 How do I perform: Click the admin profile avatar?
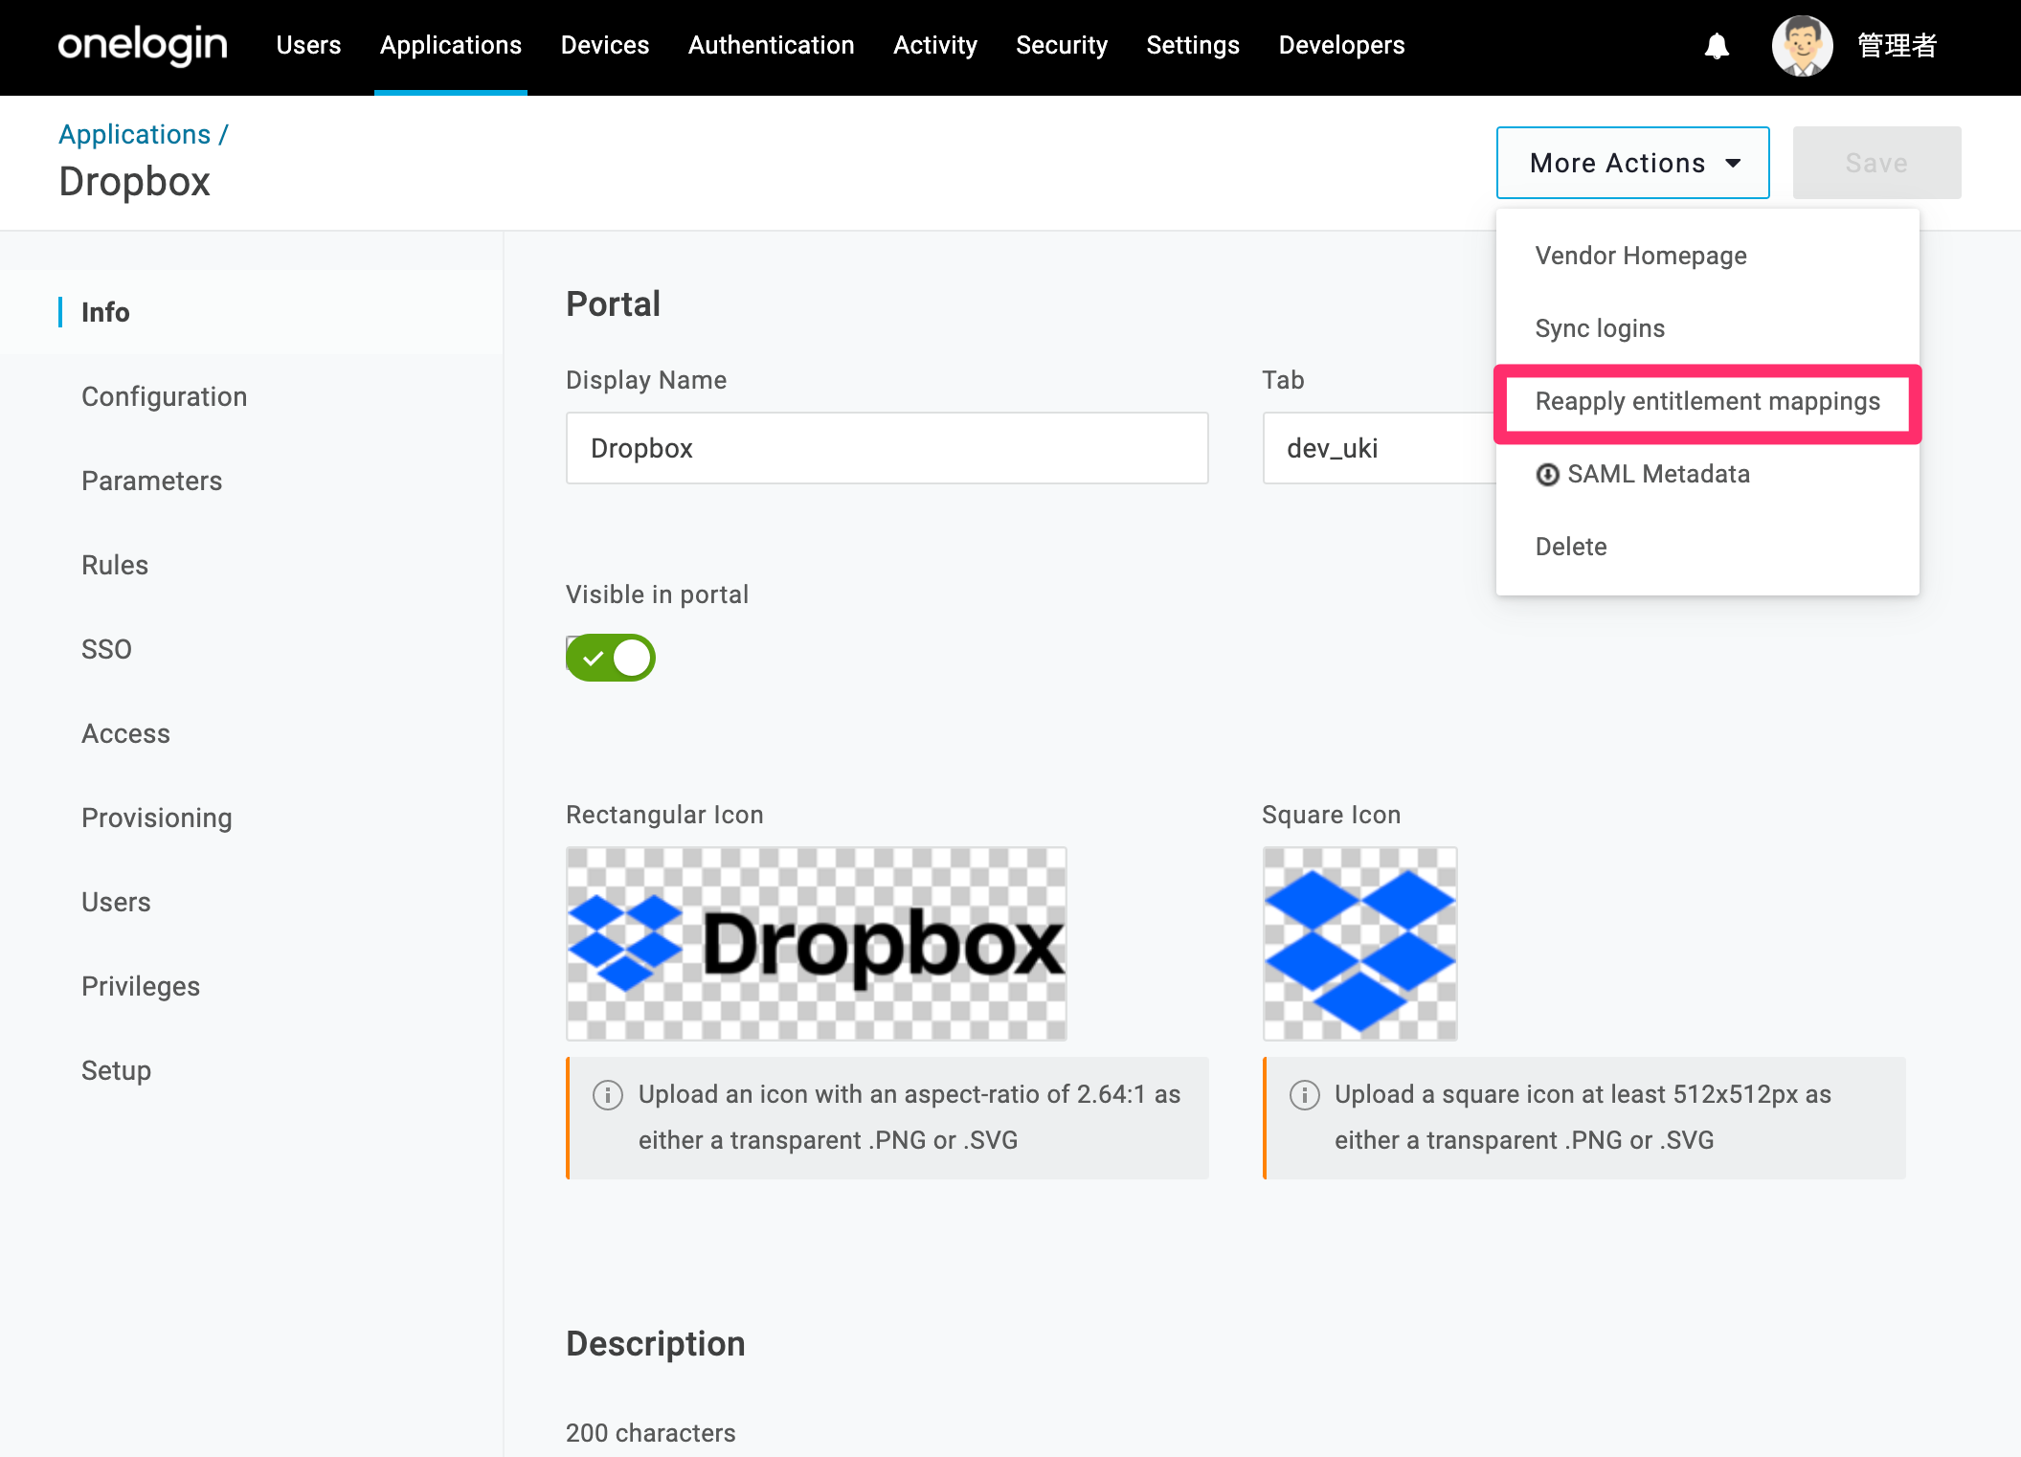(1802, 46)
